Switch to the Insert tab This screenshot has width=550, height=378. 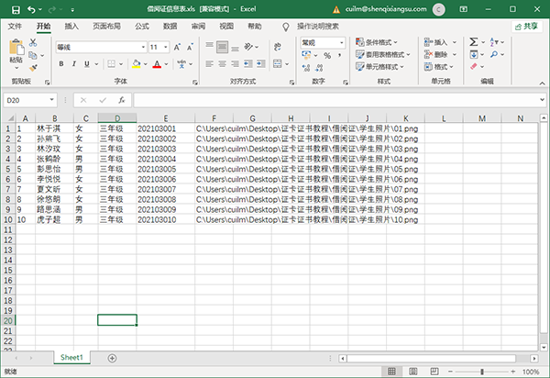point(71,27)
